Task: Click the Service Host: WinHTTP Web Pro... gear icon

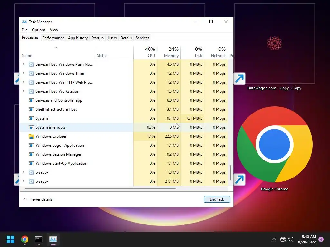Action: click(x=31, y=82)
